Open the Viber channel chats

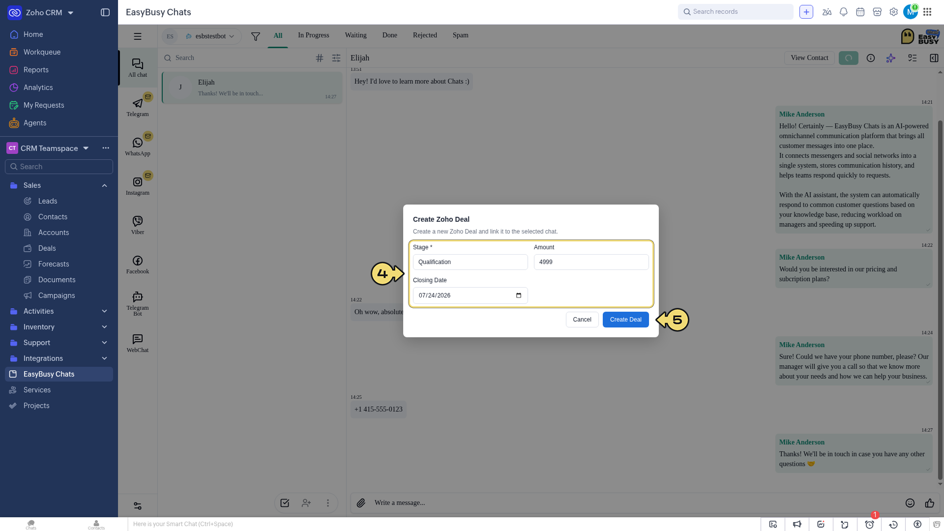pos(138,225)
